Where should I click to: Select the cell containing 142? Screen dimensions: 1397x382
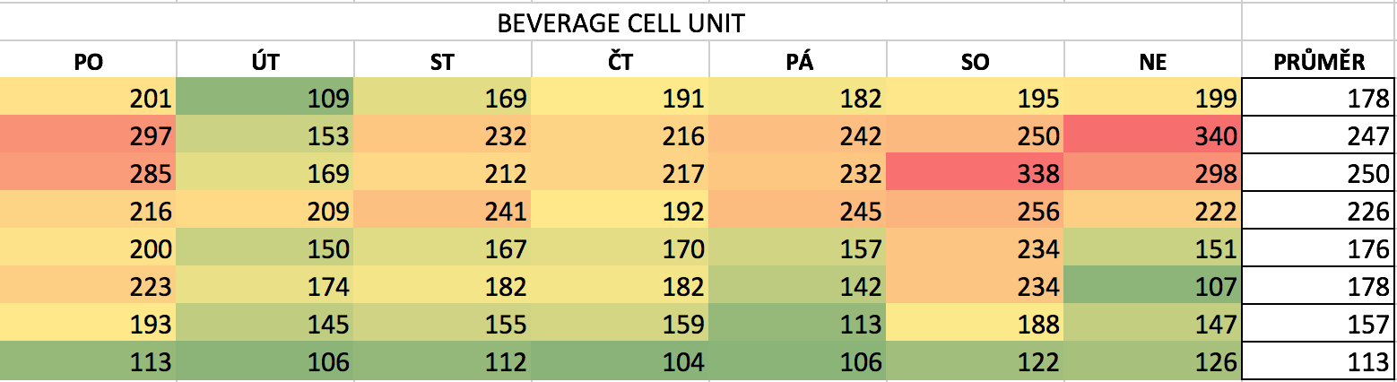click(x=798, y=287)
